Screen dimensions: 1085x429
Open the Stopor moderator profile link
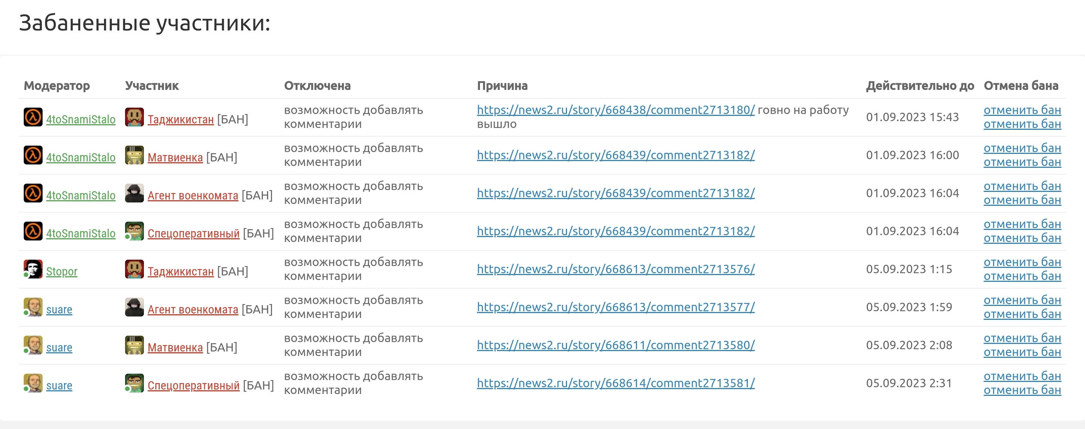click(61, 271)
